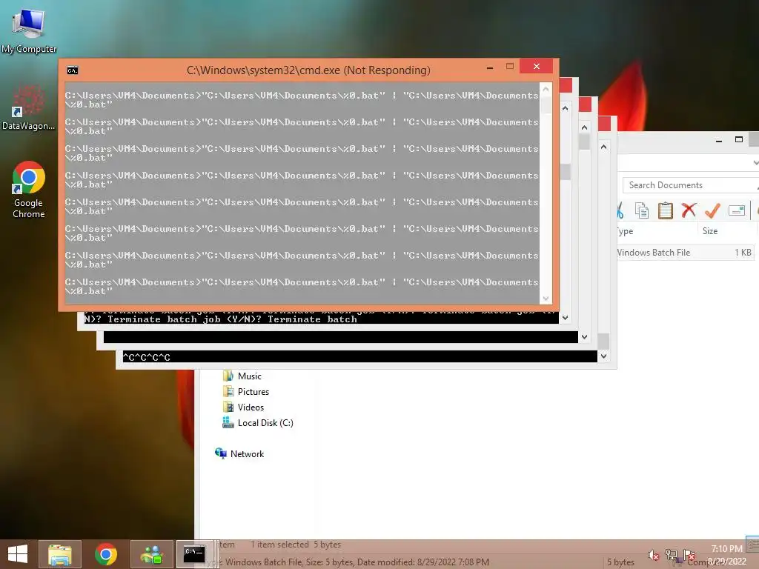Open Chrome from the taskbar
This screenshot has width=759, height=569.
(x=105, y=554)
